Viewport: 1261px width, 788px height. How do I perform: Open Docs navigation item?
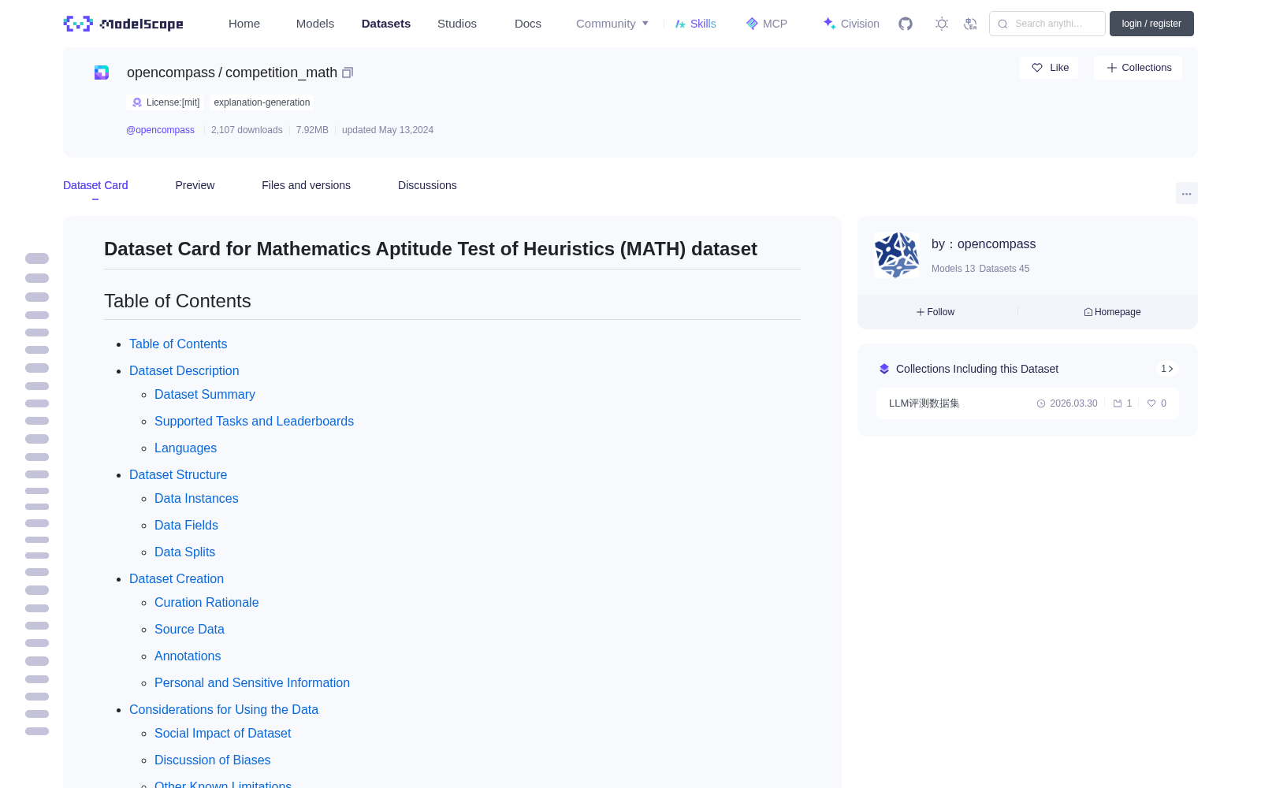[528, 24]
